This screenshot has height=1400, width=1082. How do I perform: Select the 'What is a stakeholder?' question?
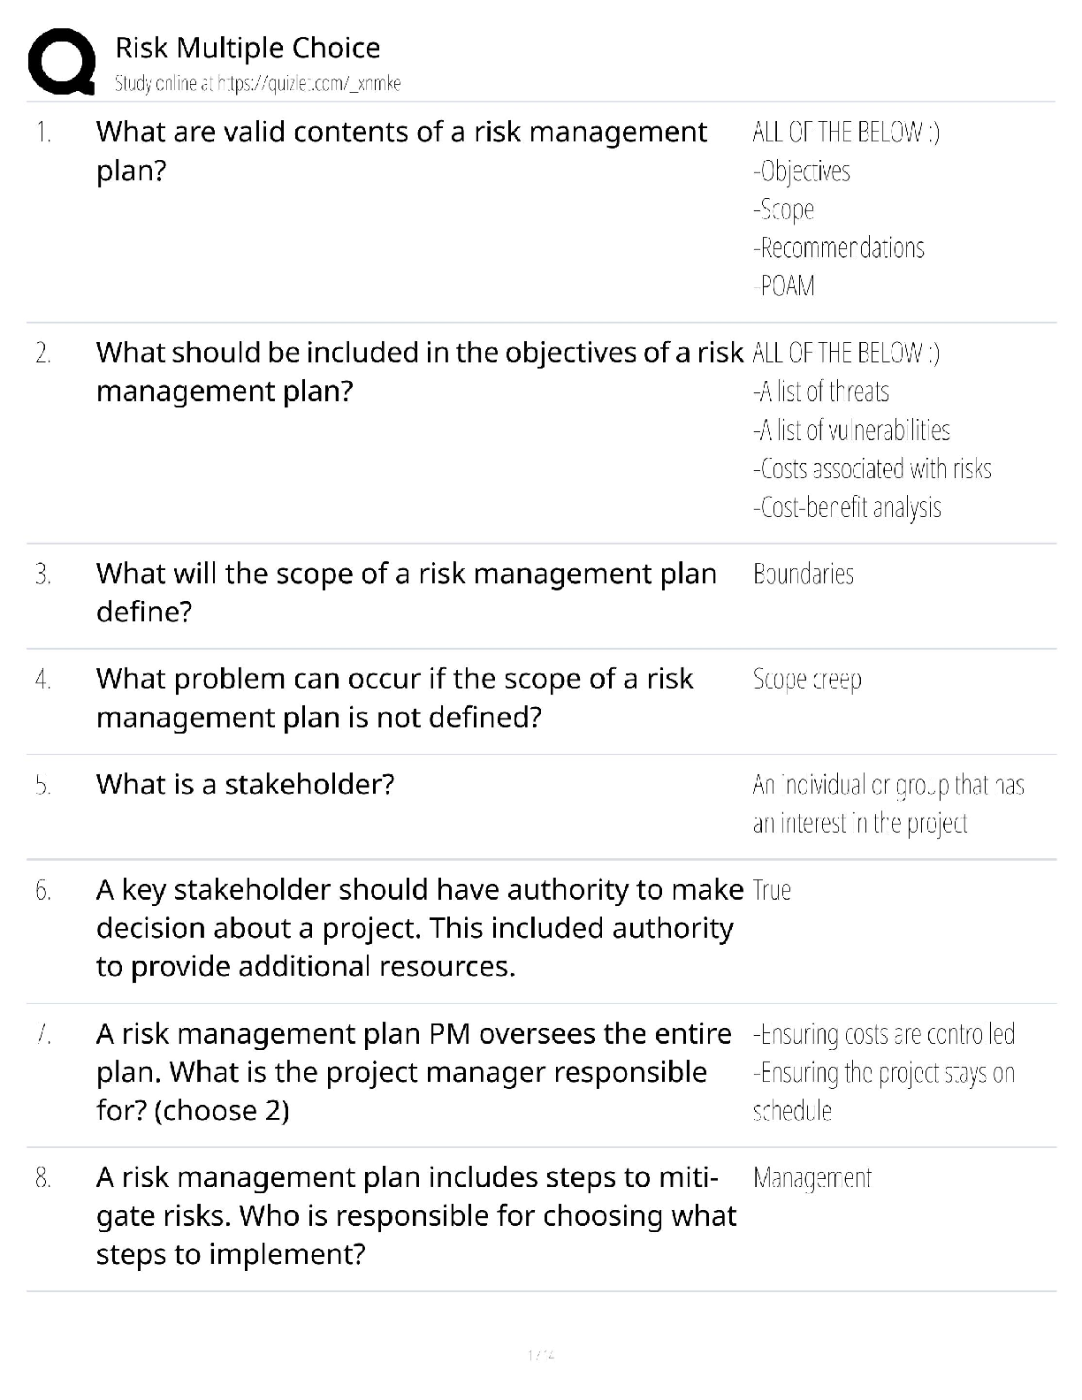coord(245,784)
